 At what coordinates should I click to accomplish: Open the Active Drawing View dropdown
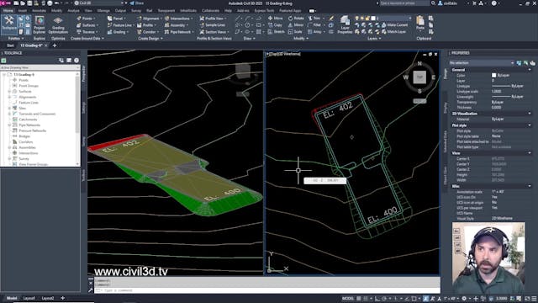point(40,67)
